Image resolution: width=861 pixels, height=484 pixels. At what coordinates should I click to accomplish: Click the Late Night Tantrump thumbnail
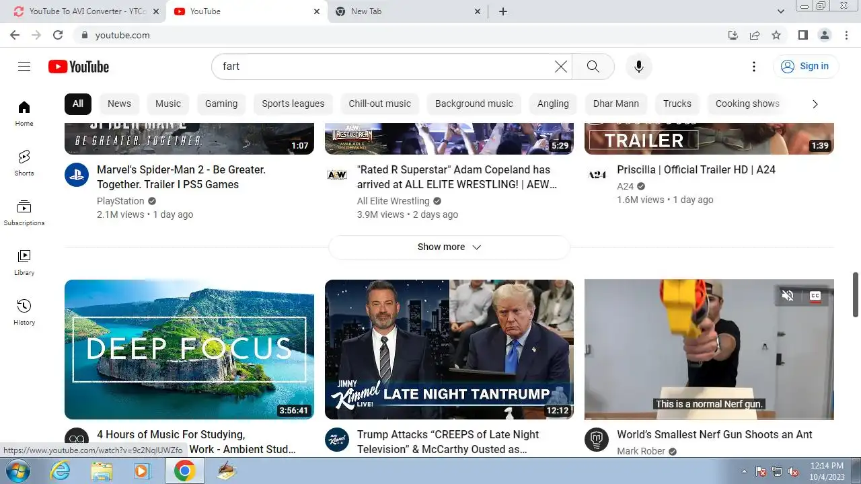click(x=449, y=350)
